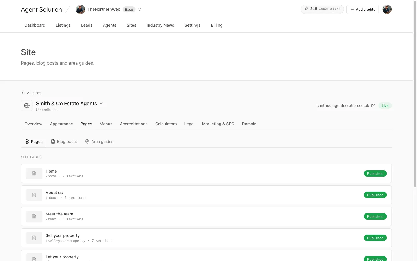Screen dimensions: 417x261
Task: Switch to the Legal tab
Action: (x=189, y=124)
